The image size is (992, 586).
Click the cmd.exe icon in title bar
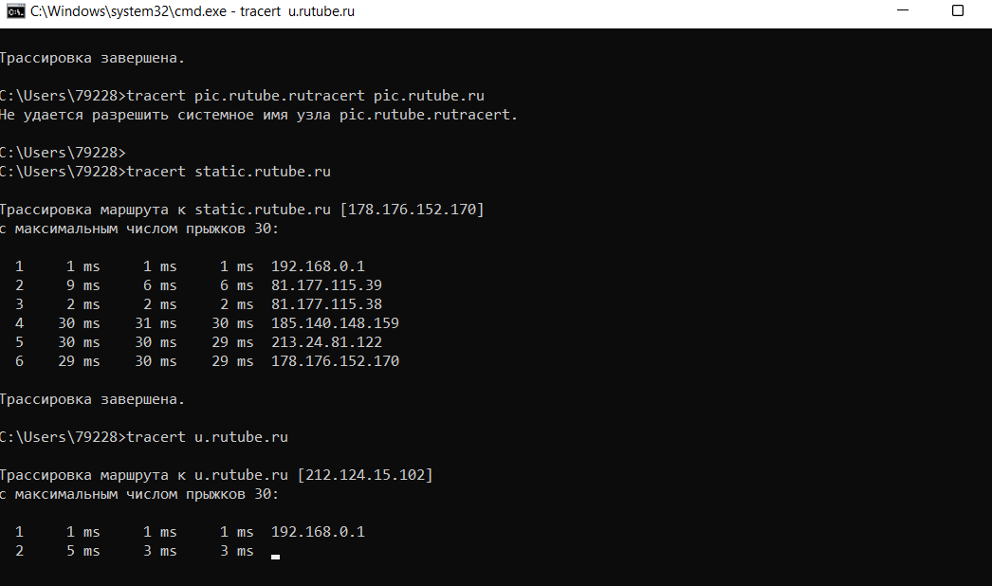coord(13,14)
